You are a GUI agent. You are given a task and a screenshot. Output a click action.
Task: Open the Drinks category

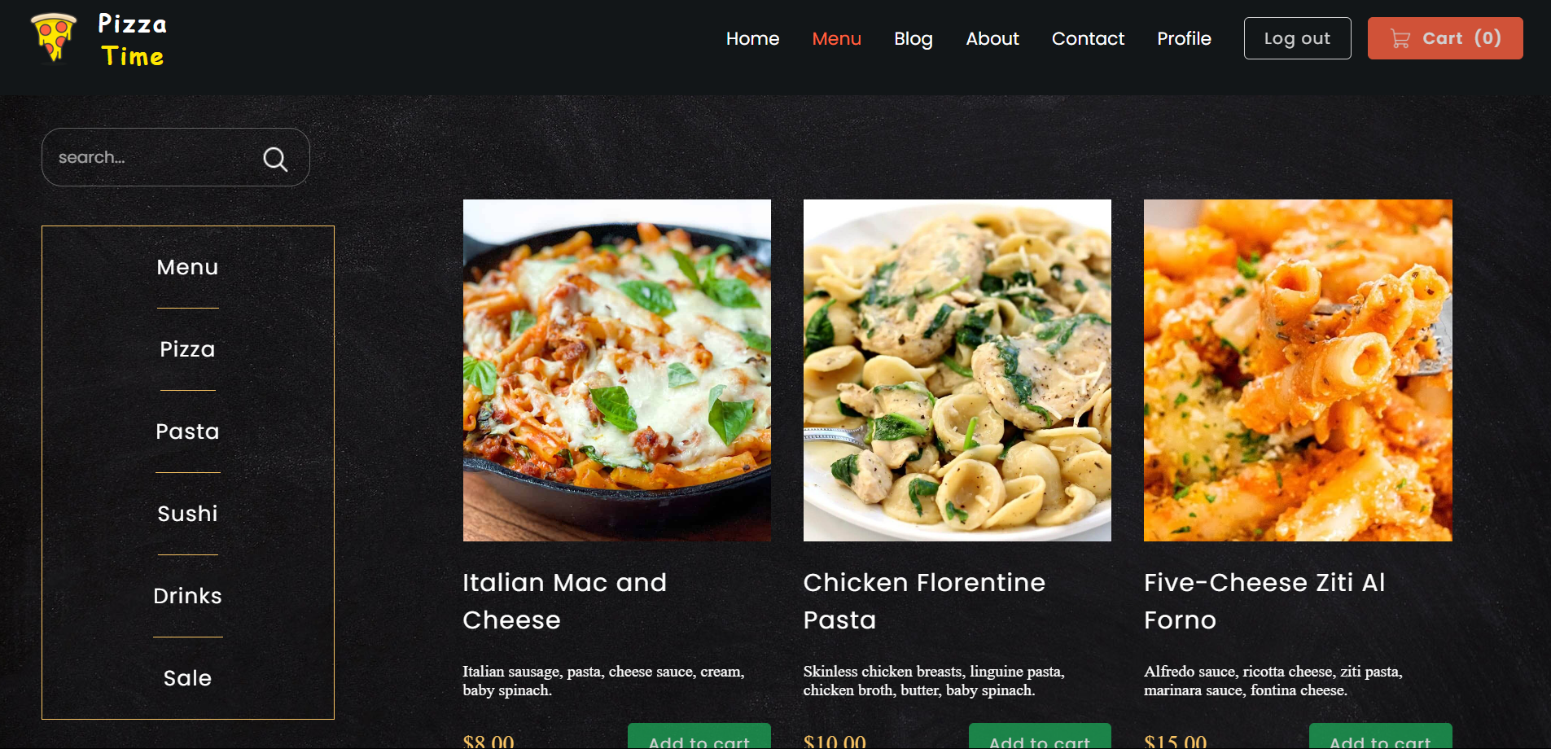pos(187,596)
